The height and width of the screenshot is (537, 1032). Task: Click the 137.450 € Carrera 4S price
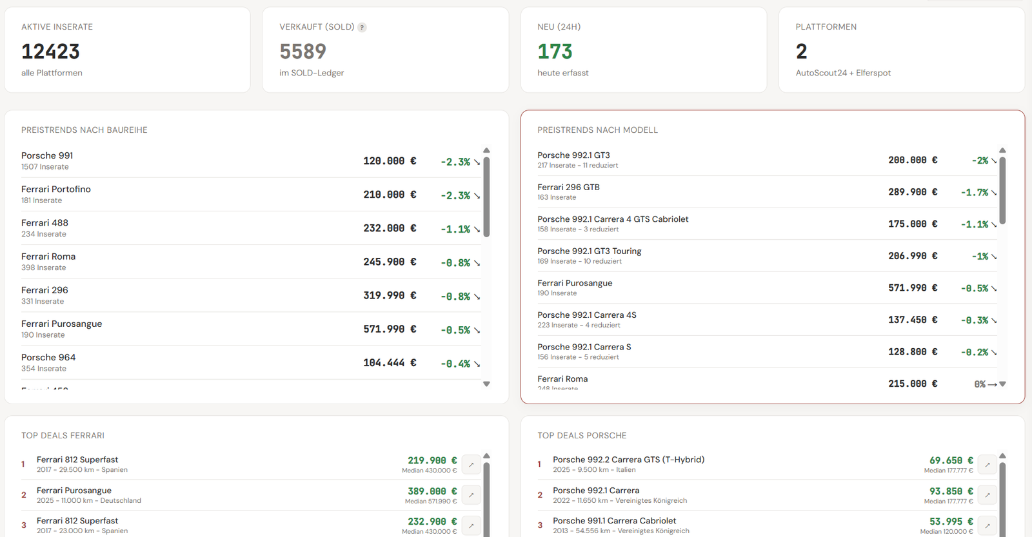(x=913, y=320)
